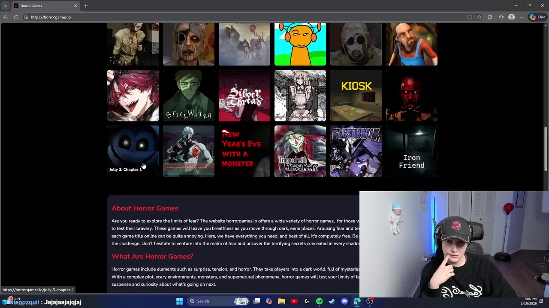The width and height of the screenshot is (549, 308).
Task: Open the Windows Start menu
Action: (x=180, y=301)
